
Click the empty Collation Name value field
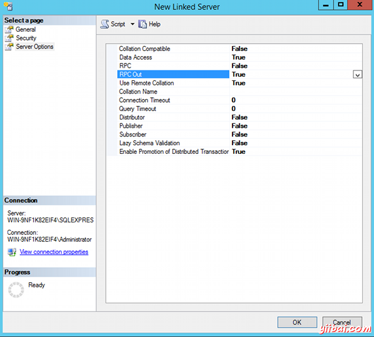tap(295, 92)
